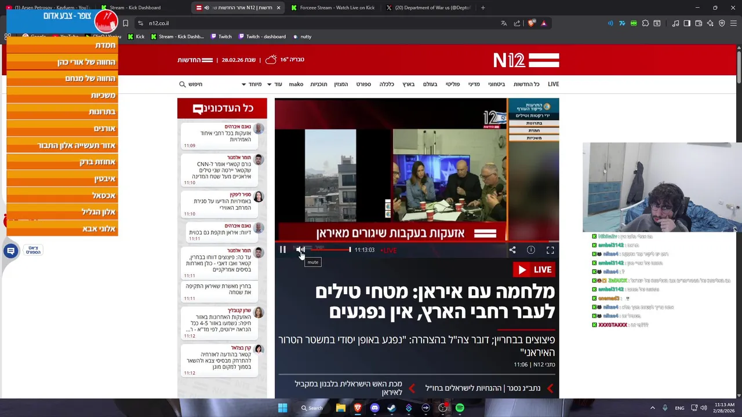The width and height of the screenshot is (742, 417).
Task: Open the בארץ section
Action: (409, 84)
